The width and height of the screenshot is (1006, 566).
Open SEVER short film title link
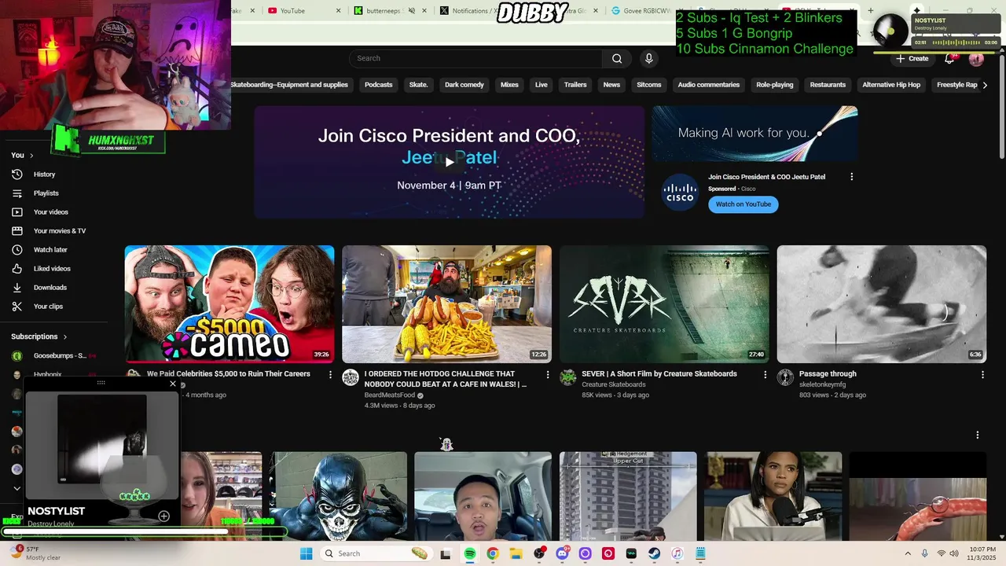point(659,374)
